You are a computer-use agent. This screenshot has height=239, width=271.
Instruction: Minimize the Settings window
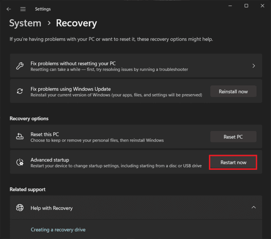[x=230, y=6]
